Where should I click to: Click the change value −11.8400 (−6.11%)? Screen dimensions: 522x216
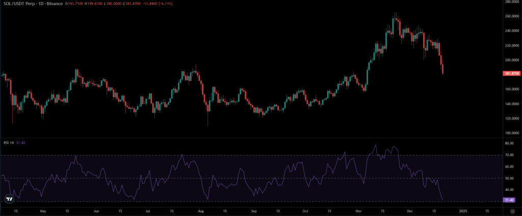click(159, 4)
